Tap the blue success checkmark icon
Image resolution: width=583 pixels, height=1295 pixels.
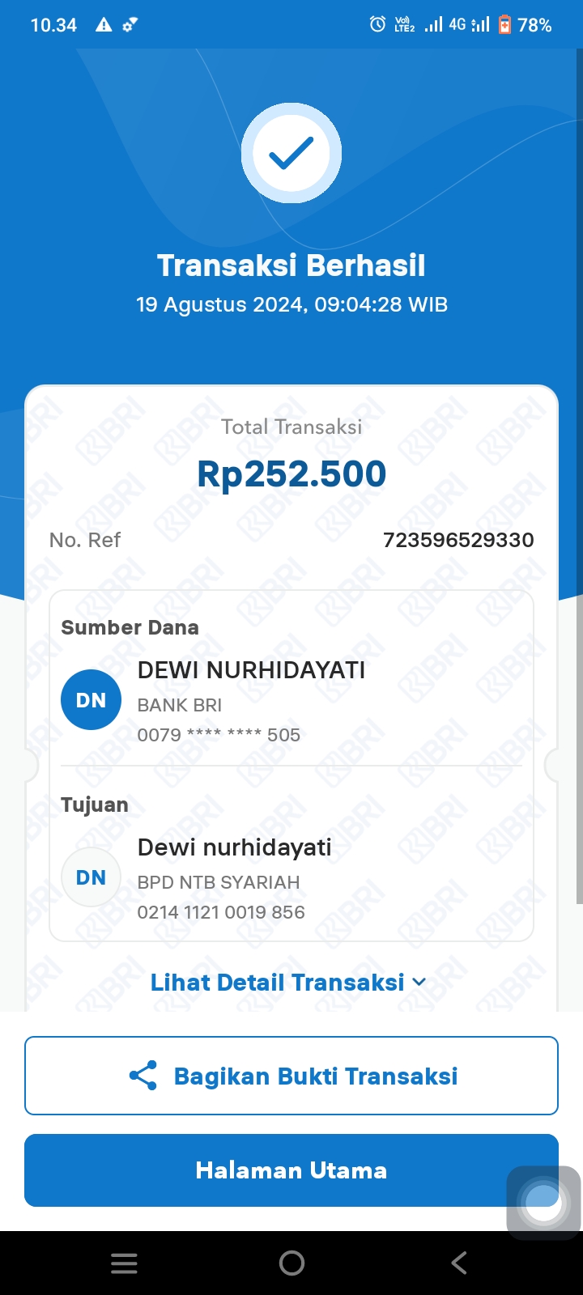(x=291, y=153)
